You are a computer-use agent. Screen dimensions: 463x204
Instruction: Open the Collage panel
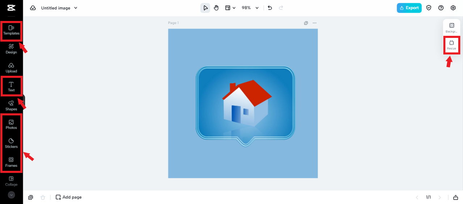click(x=11, y=181)
